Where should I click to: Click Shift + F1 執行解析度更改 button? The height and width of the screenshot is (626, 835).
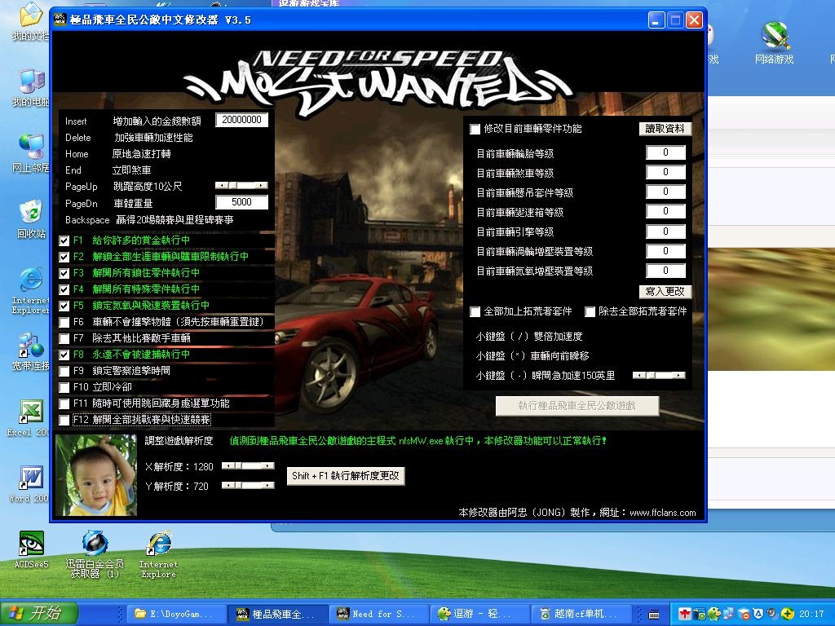pyautogui.click(x=346, y=476)
